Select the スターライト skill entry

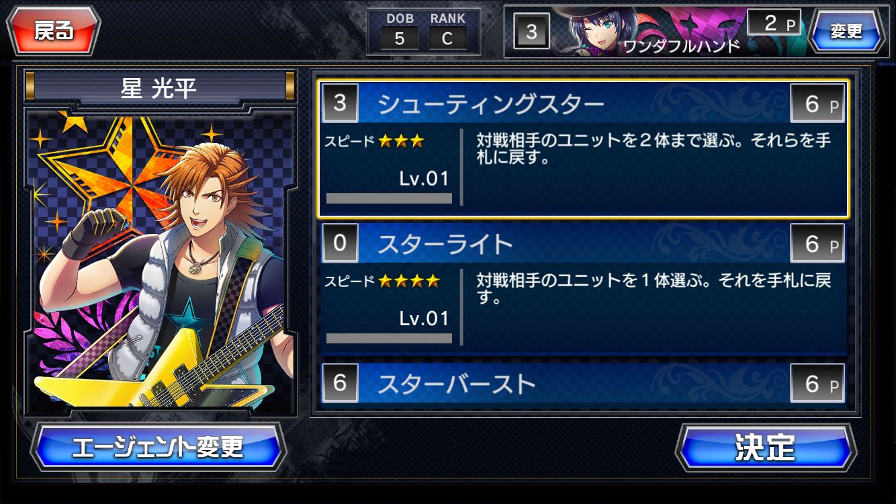[x=583, y=288]
